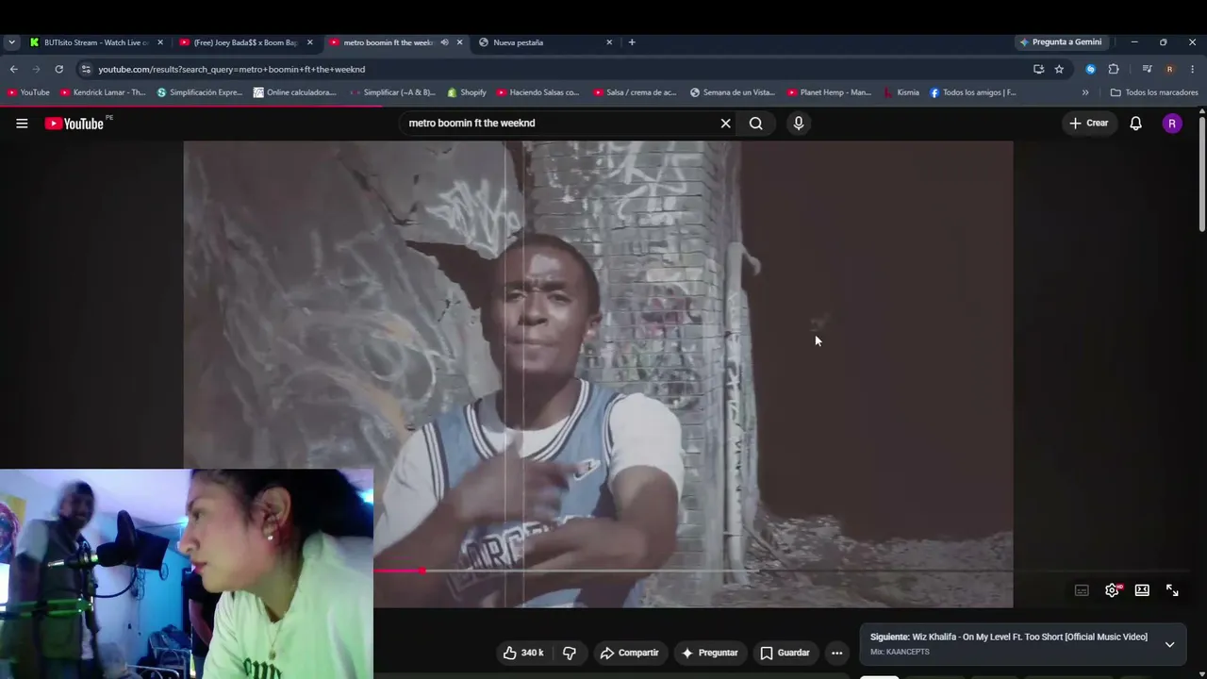
Task: Open YouTube notifications bell
Action: click(x=1136, y=124)
